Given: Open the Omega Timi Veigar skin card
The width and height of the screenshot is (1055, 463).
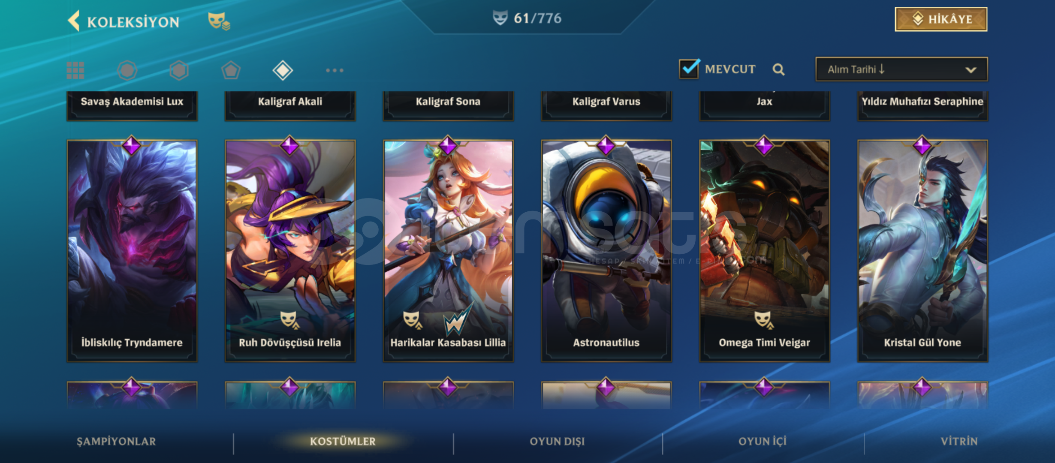Looking at the screenshot, I should [x=765, y=251].
